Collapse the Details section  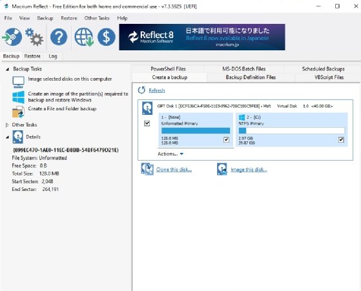point(7,137)
